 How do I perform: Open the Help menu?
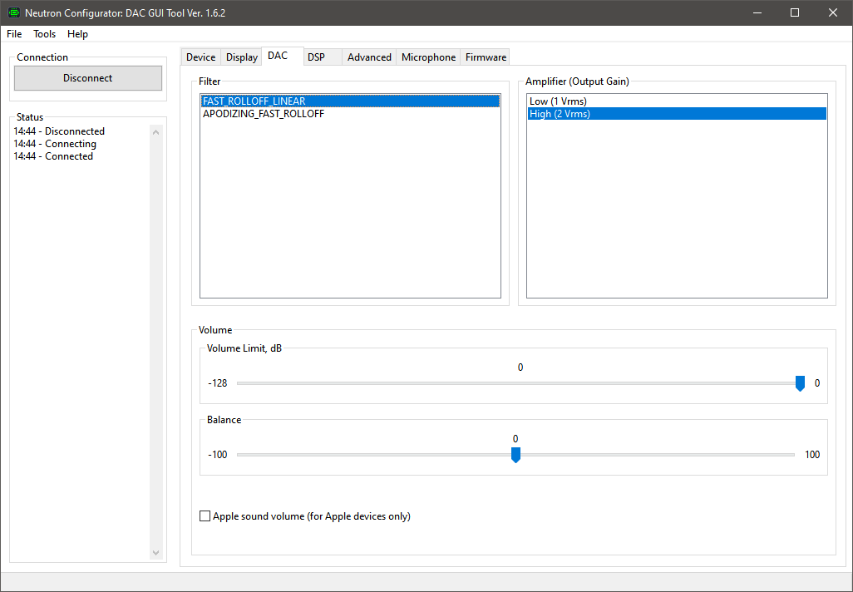tap(78, 34)
